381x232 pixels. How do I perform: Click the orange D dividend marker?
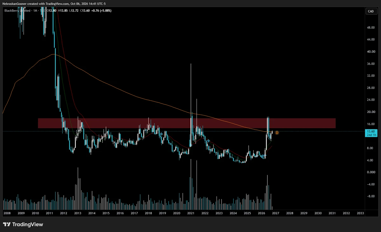pyautogui.click(x=277, y=132)
